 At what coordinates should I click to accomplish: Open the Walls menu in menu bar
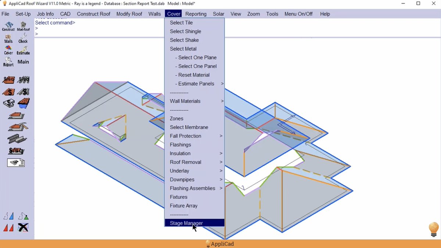click(155, 14)
